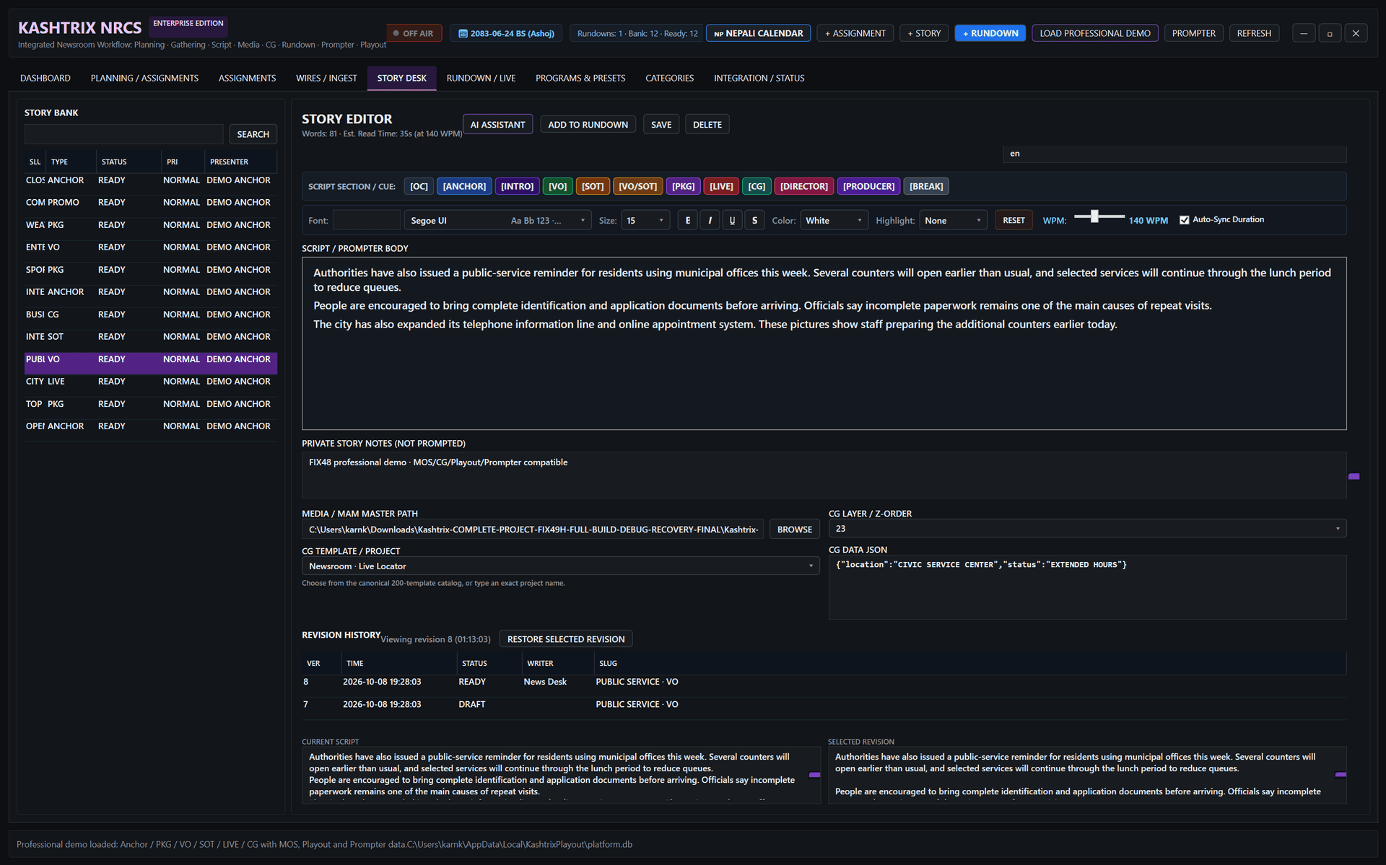Click the Story Bank search field
The height and width of the screenshot is (865, 1386).
tap(124, 134)
